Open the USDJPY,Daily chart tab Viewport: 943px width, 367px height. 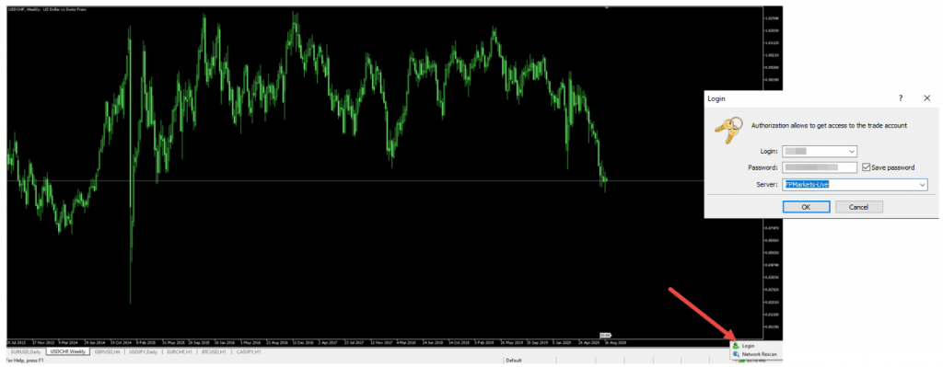(x=143, y=352)
